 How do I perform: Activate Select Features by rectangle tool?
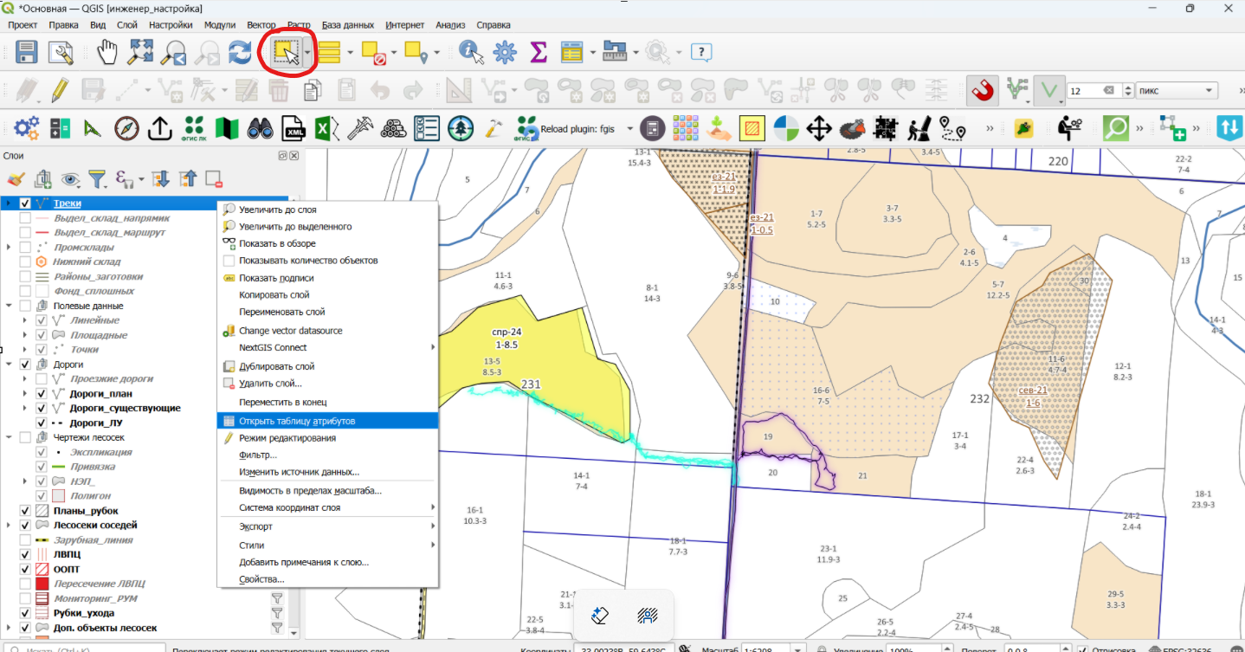(x=287, y=53)
